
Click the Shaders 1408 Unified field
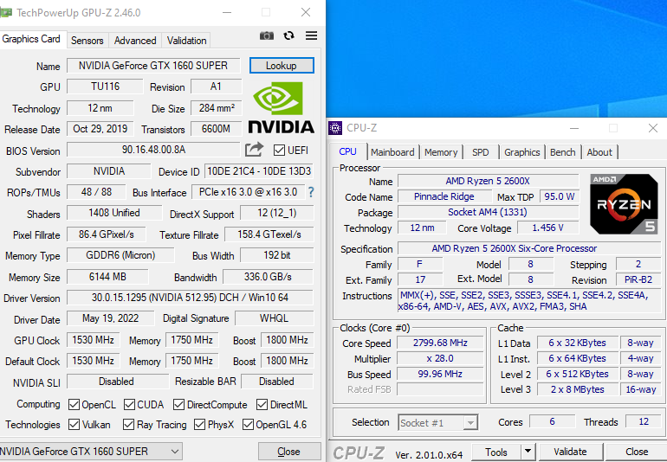114,213
